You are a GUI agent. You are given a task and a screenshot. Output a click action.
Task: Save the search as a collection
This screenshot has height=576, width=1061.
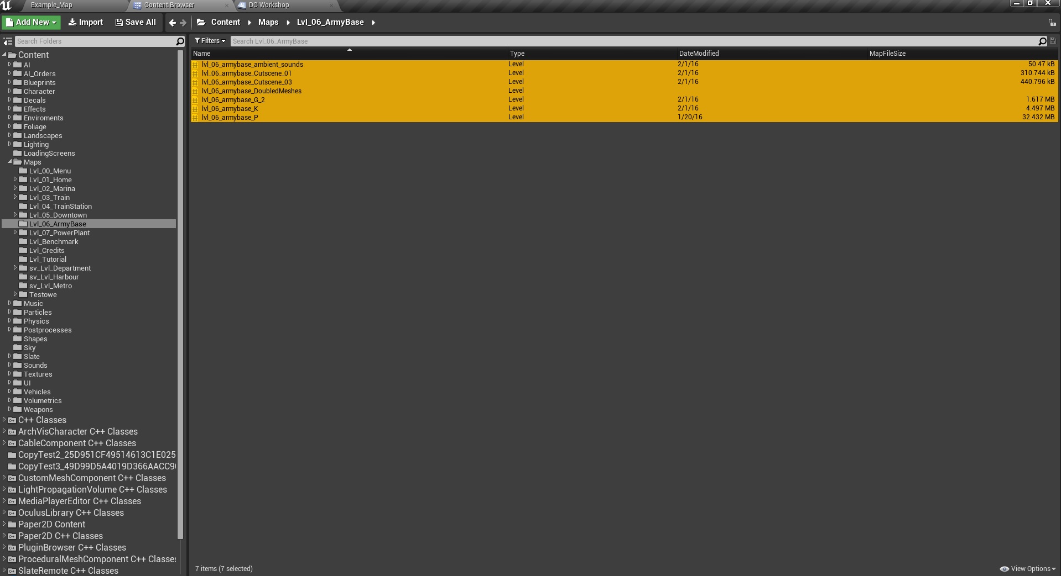(x=1053, y=41)
